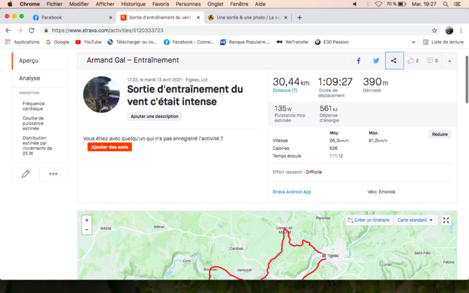Go back in browser history
Screen dimensions: 469x293
[8, 30]
